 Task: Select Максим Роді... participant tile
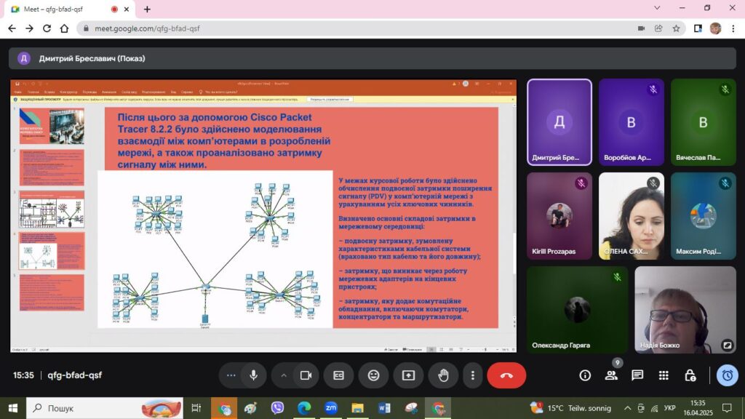[x=704, y=216]
